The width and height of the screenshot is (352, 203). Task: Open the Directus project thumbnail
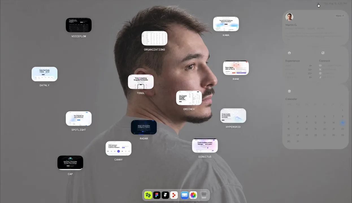click(x=205, y=145)
